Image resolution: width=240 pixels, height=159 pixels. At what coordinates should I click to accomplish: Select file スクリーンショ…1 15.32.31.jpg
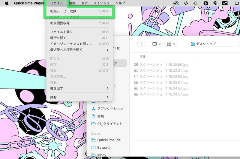coord(161,71)
